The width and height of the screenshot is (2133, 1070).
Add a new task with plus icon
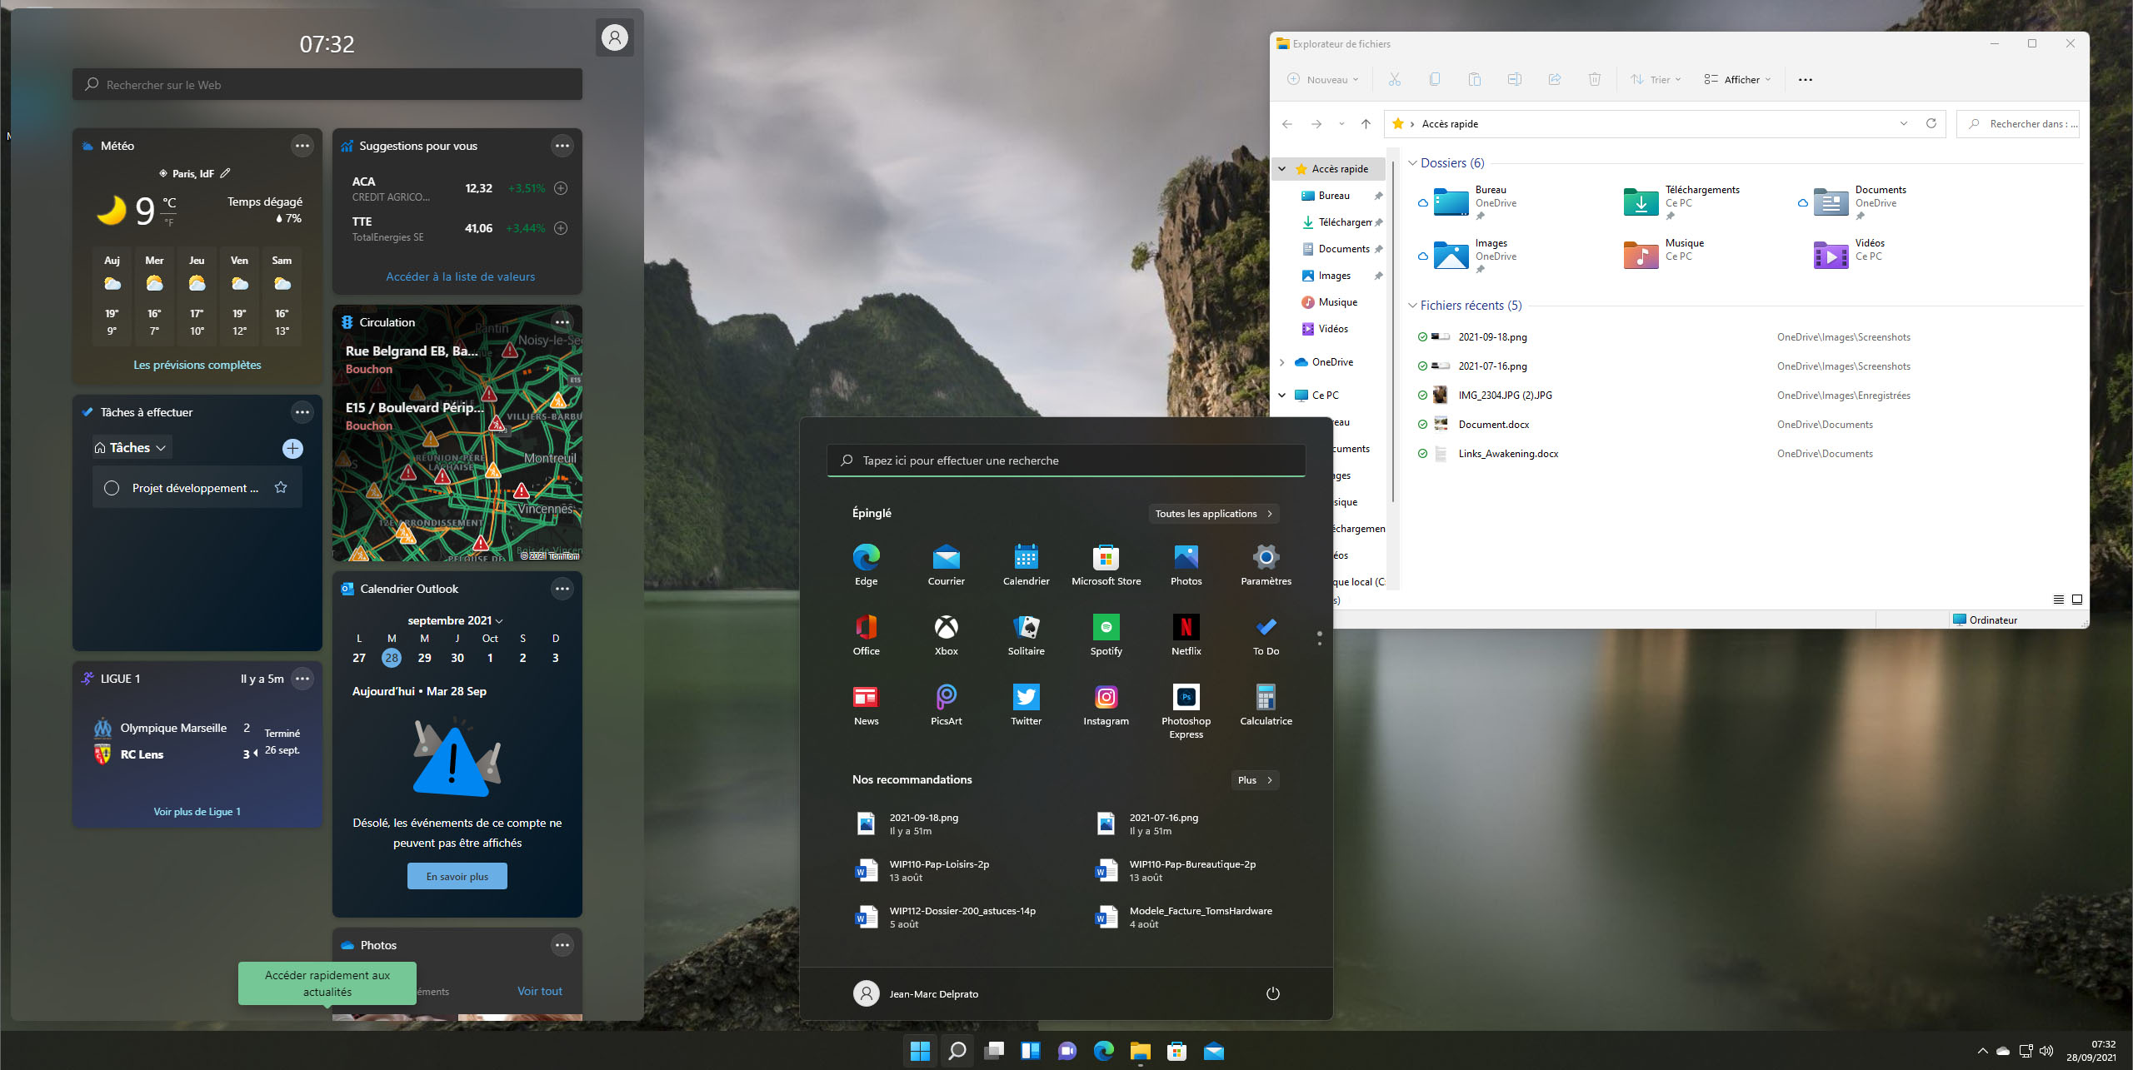[292, 449]
